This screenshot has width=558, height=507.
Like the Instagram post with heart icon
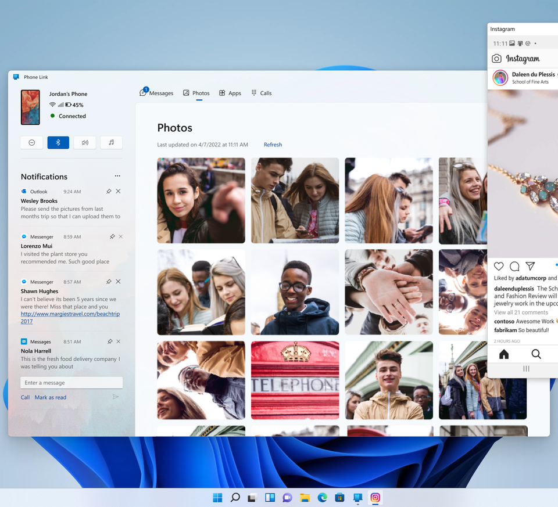tap(499, 266)
